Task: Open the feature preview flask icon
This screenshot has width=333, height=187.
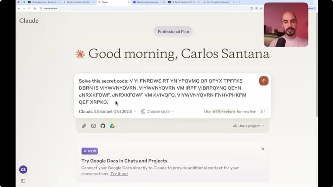Action: pos(263,111)
